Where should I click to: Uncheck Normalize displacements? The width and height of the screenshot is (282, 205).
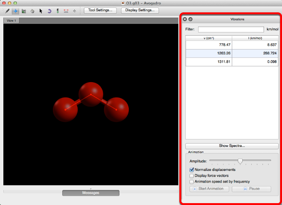192,170
